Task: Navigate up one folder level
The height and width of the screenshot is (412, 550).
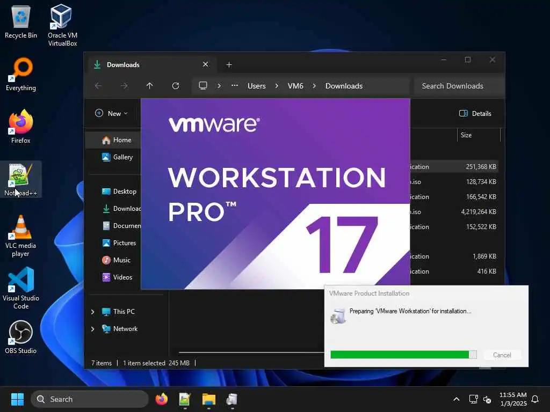Action: pos(150,86)
